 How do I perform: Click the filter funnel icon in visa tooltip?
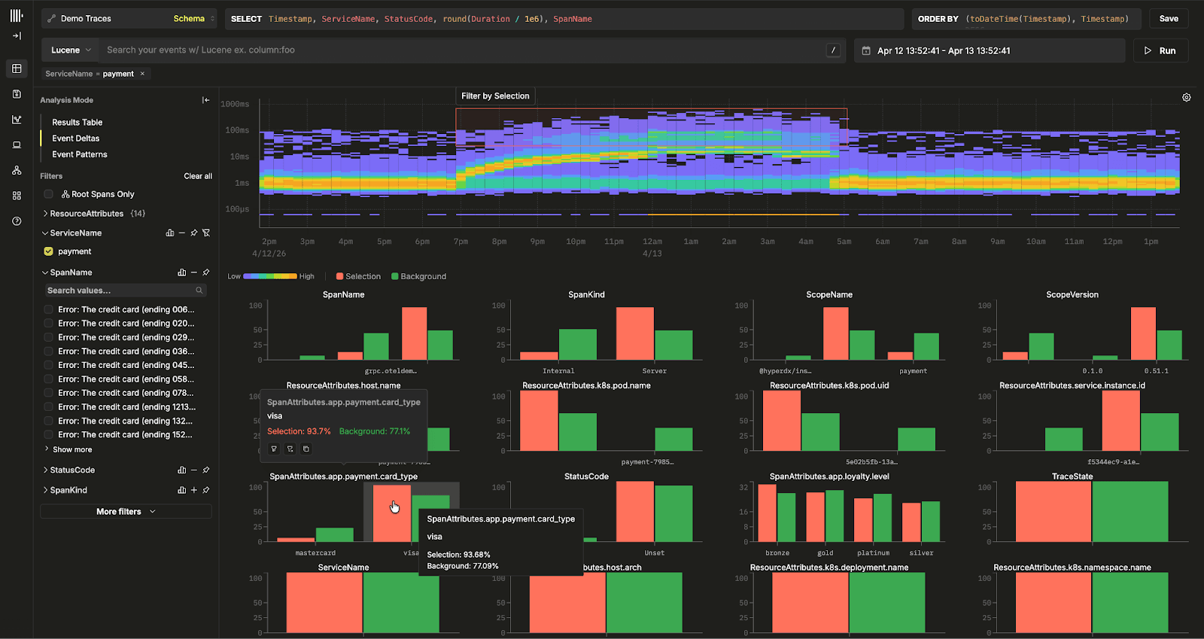(274, 449)
